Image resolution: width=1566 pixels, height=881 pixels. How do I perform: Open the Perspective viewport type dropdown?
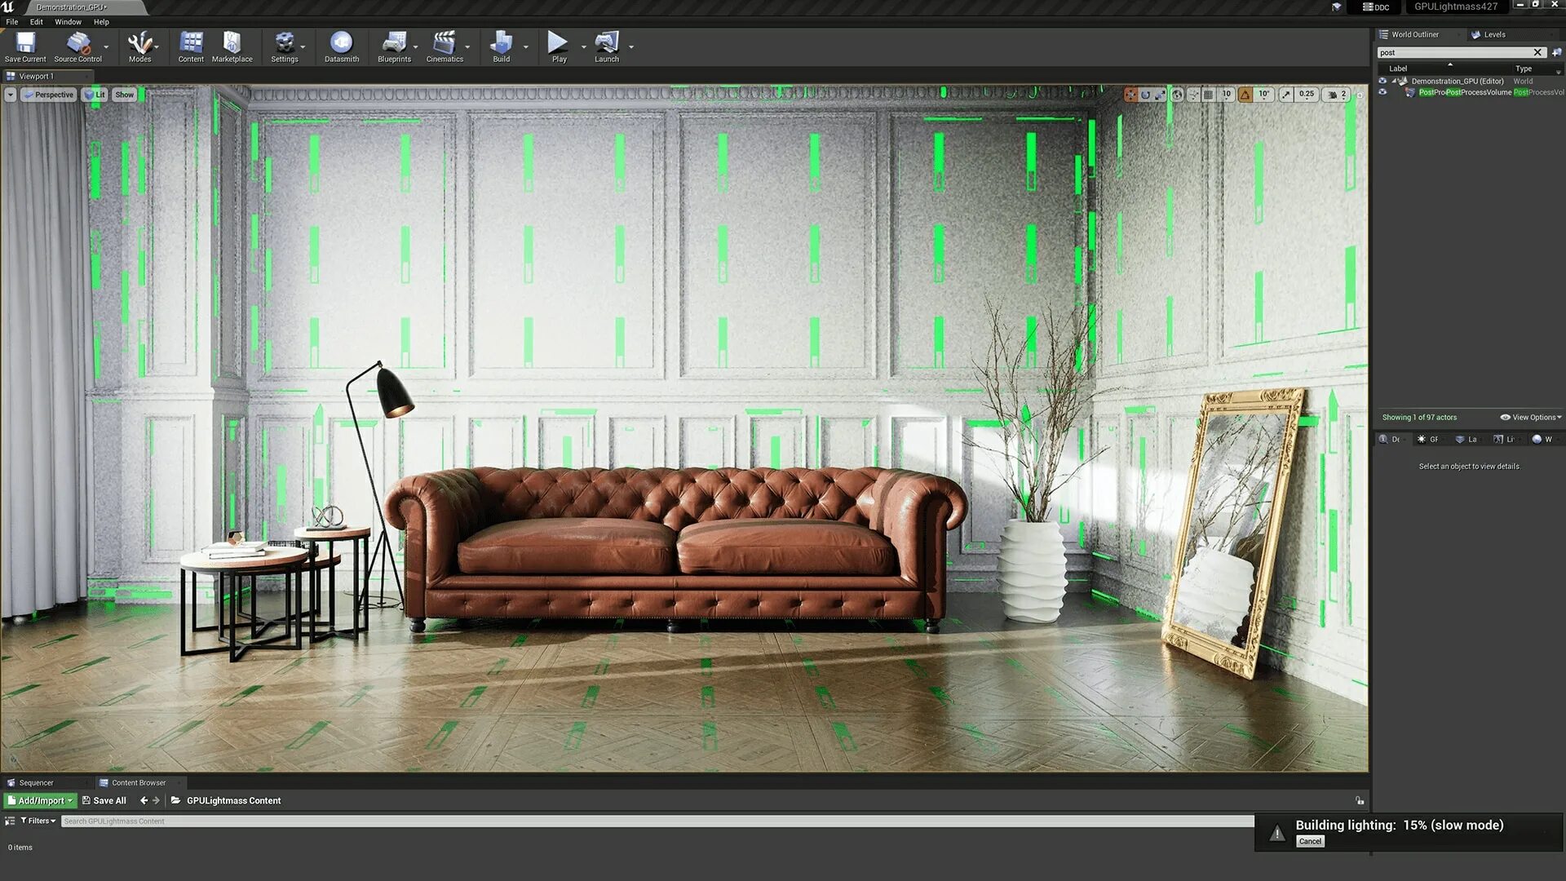[49, 95]
